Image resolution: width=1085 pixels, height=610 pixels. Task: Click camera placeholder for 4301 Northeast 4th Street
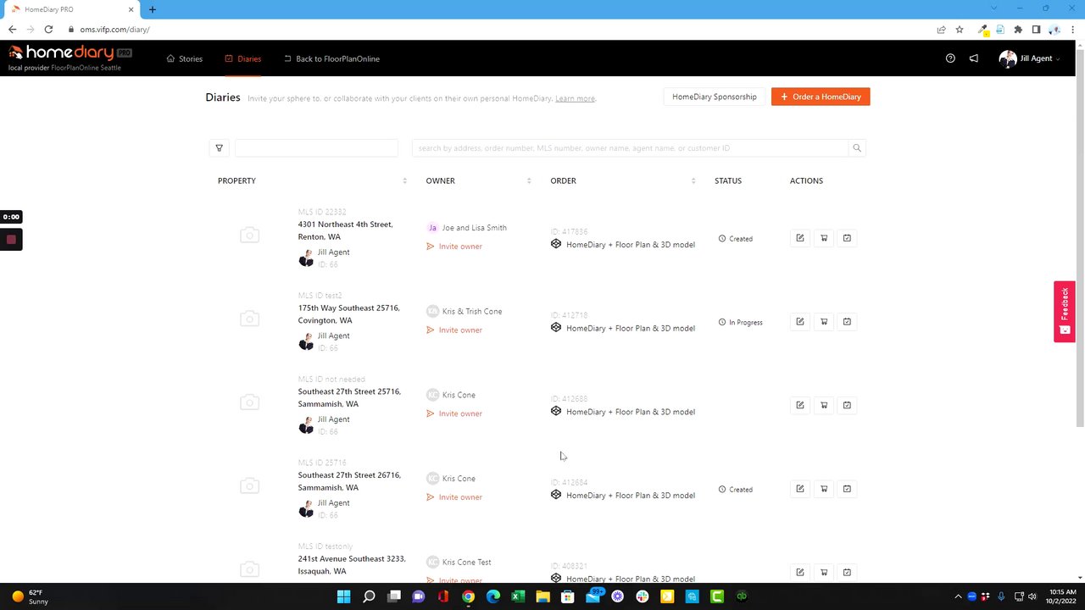(x=249, y=236)
